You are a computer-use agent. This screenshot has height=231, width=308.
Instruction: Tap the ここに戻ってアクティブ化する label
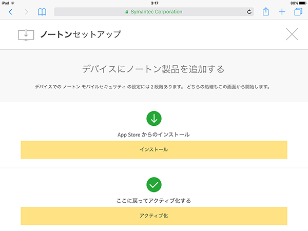point(153,201)
